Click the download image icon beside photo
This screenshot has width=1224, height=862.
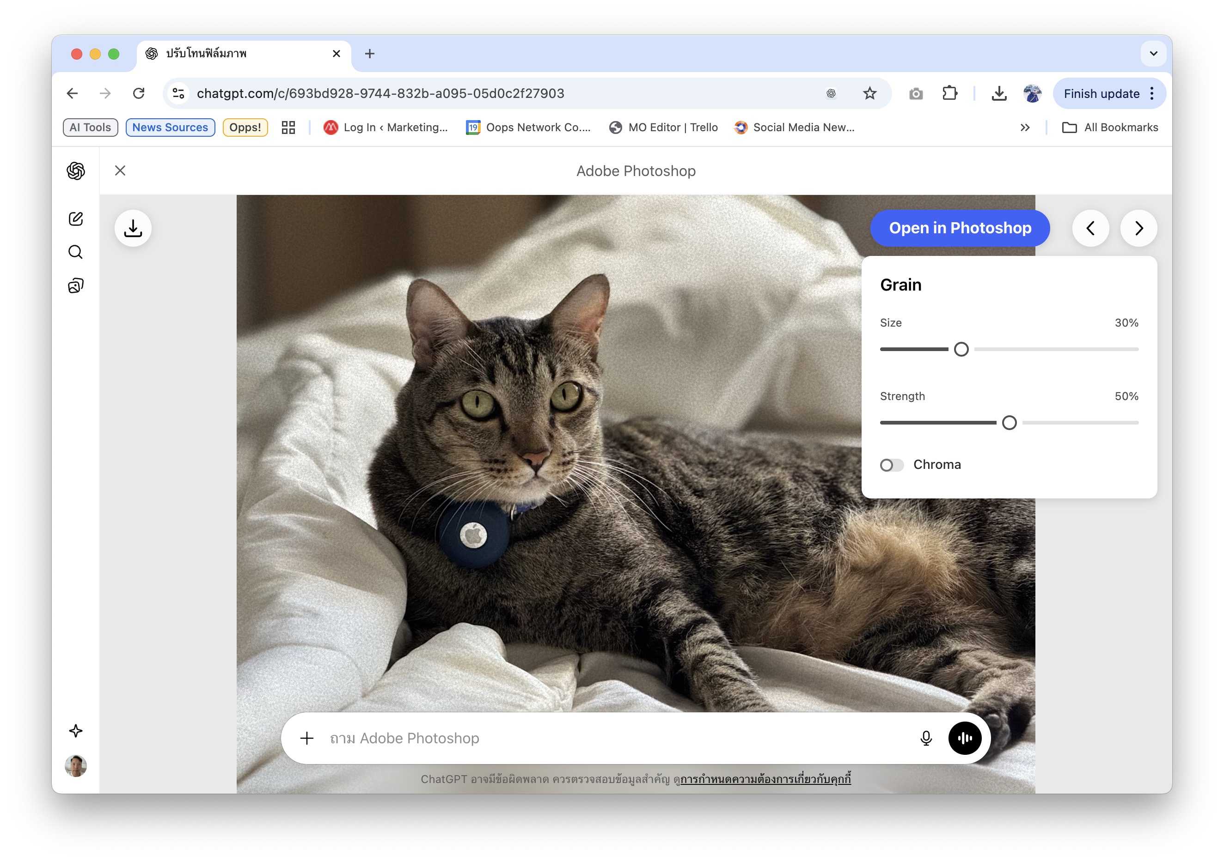coord(133,229)
